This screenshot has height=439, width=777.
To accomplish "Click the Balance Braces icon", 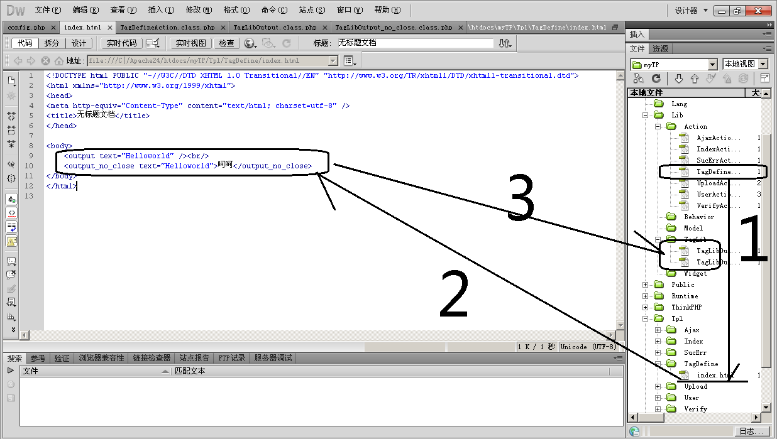I will 11,178.
